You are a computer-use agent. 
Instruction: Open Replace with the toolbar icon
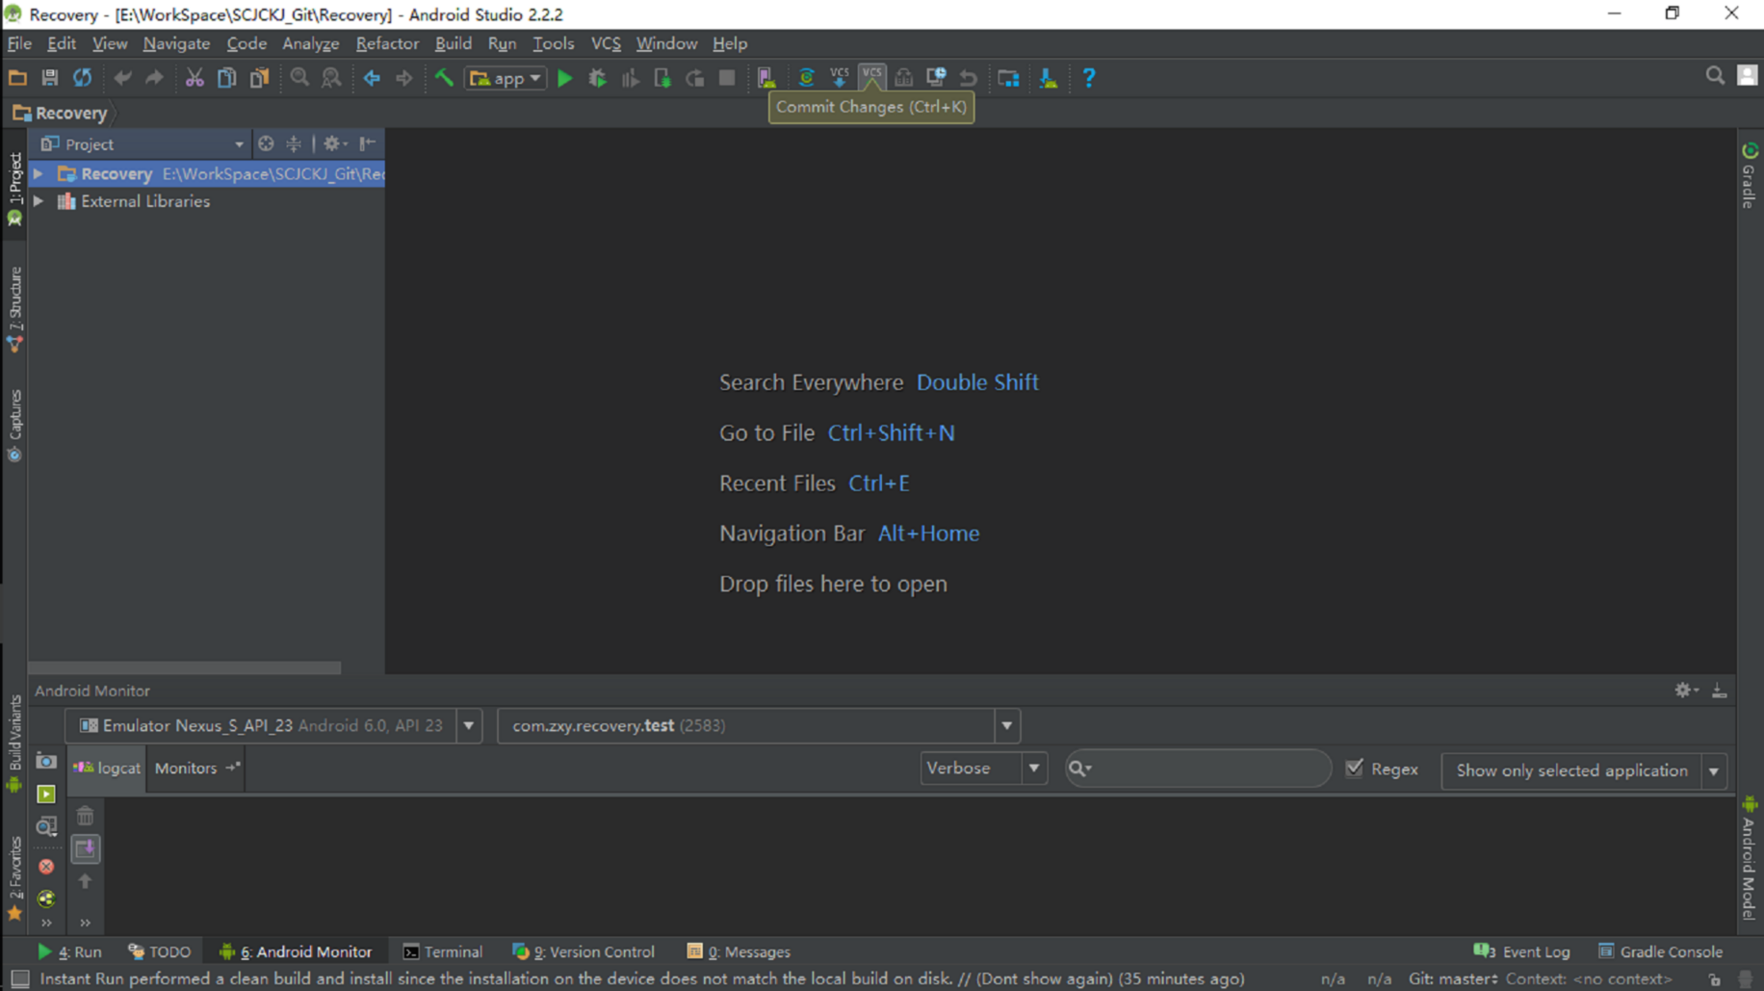tap(331, 78)
